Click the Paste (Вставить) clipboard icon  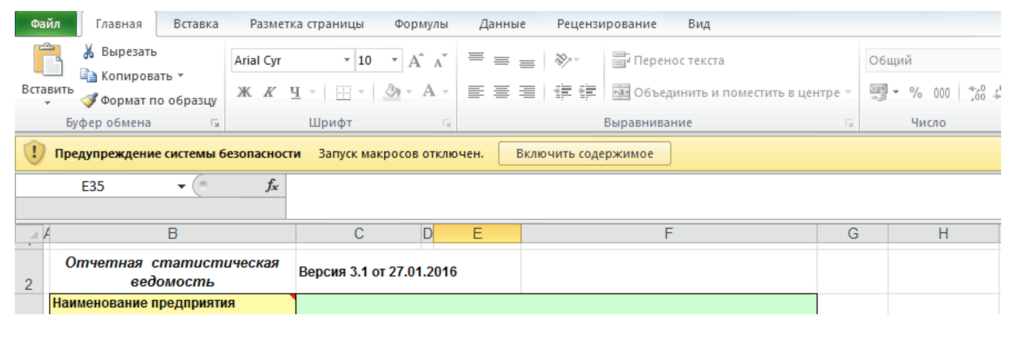(47, 61)
